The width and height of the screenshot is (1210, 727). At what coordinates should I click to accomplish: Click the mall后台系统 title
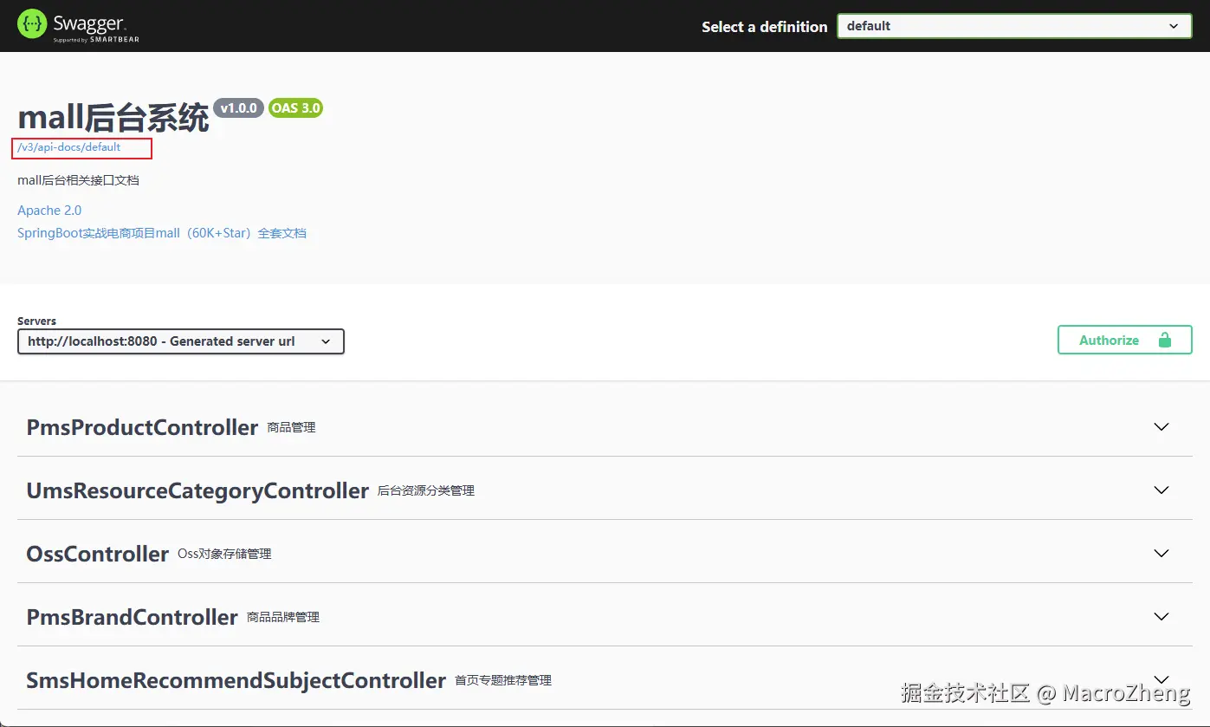[113, 118]
